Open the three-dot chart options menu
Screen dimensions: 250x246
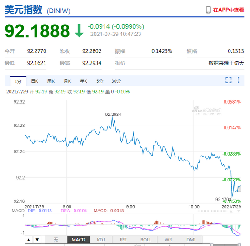[239, 80]
